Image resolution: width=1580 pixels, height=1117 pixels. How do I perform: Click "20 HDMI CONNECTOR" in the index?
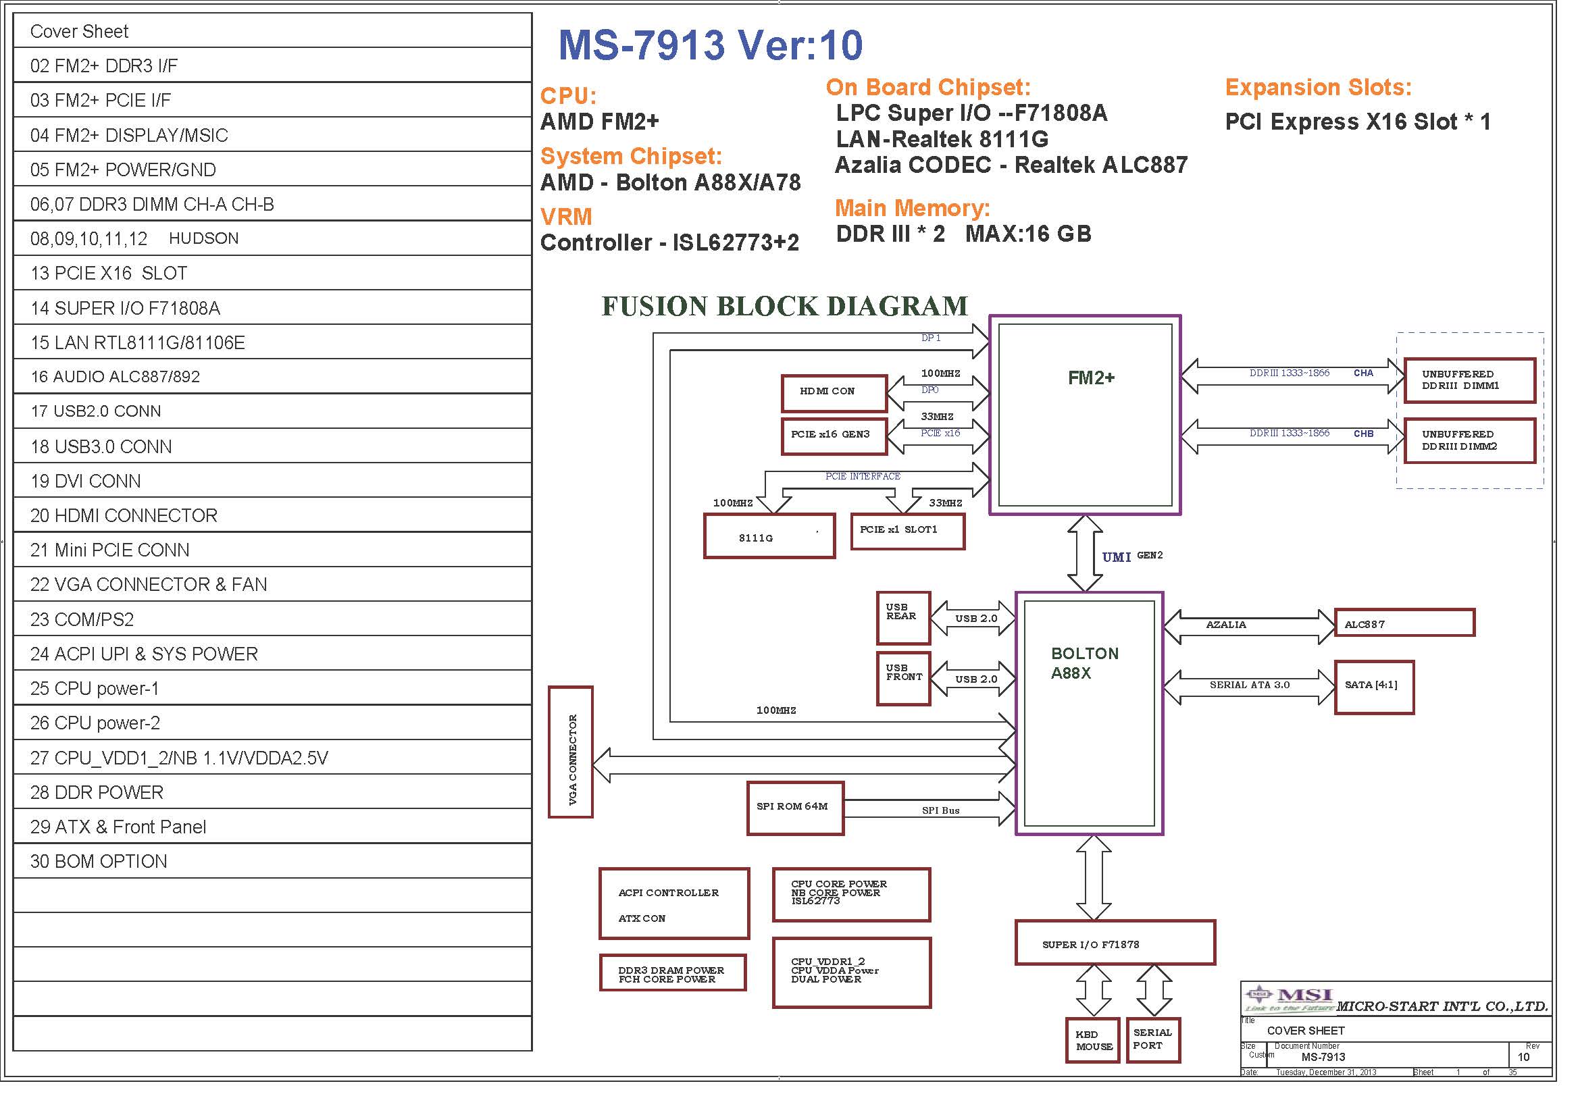[272, 515]
